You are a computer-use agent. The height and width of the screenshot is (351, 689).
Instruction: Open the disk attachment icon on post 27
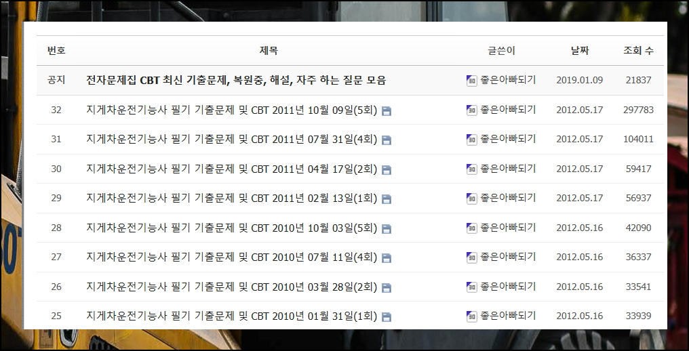click(387, 258)
